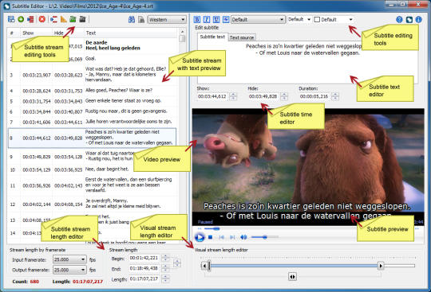Click the red bracket with blue arrow icon
The height and width of the screenshot is (292, 431).
click(53, 19)
